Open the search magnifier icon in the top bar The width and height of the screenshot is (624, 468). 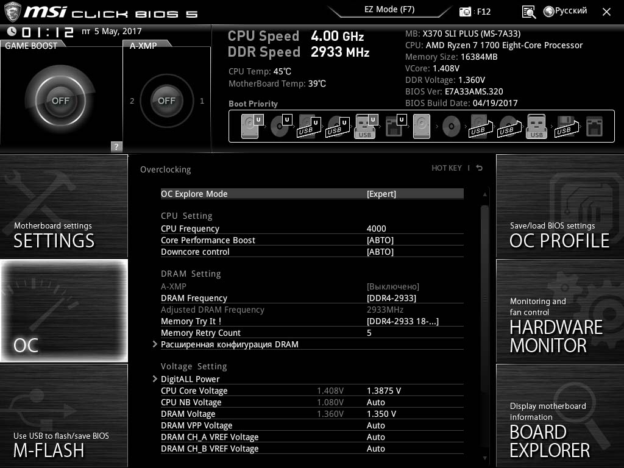[x=528, y=12]
